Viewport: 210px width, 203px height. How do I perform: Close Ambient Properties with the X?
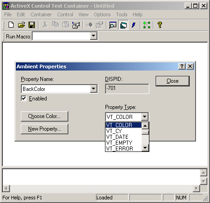190,66
